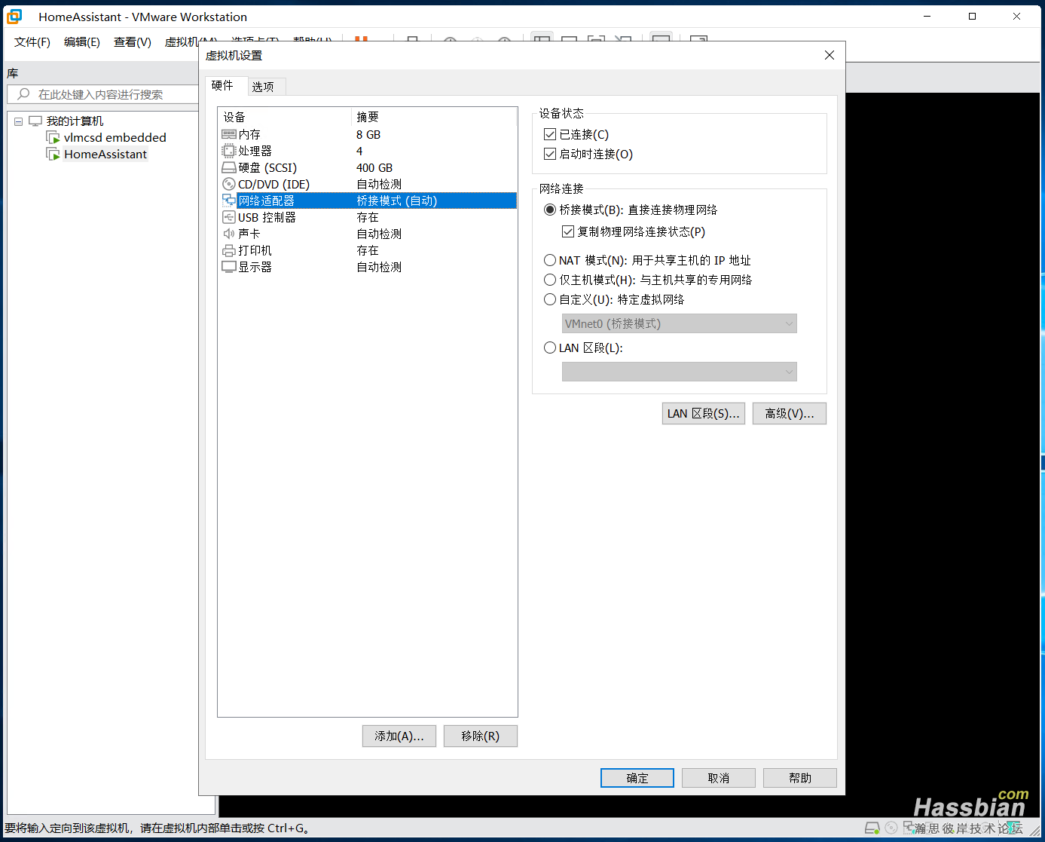This screenshot has width=1045, height=842.
Task: Select the memory device icon
Action: pos(229,134)
